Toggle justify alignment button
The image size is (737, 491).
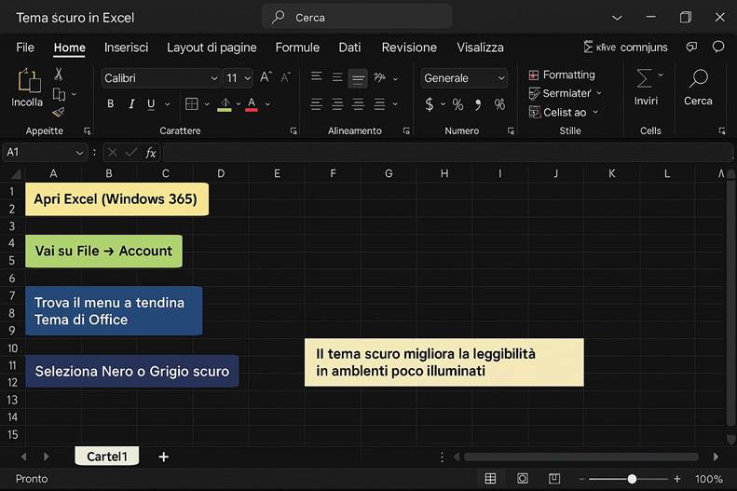coord(379,103)
